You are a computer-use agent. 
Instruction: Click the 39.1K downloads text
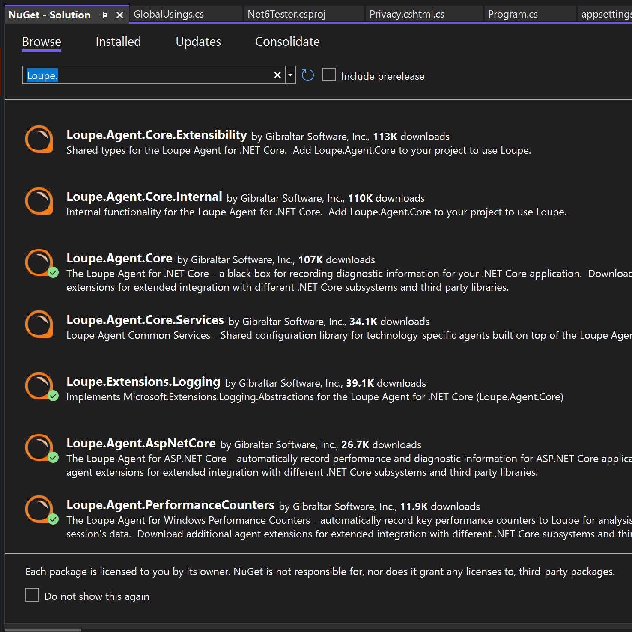386,383
